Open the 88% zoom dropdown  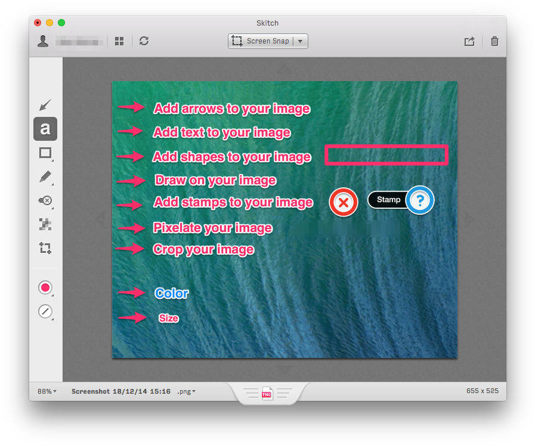tap(47, 391)
